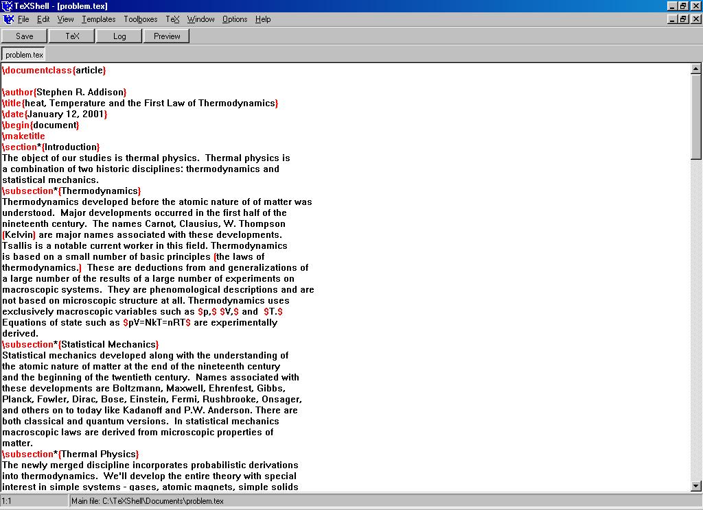Image resolution: width=703 pixels, height=510 pixels.
Task: Open the Window menu
Action: tap(200, 19)
